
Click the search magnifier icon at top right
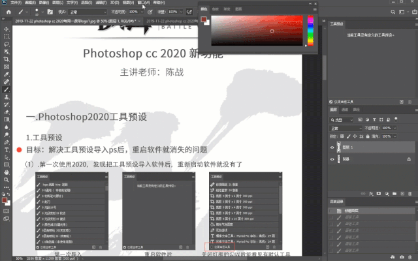[393, 12]
